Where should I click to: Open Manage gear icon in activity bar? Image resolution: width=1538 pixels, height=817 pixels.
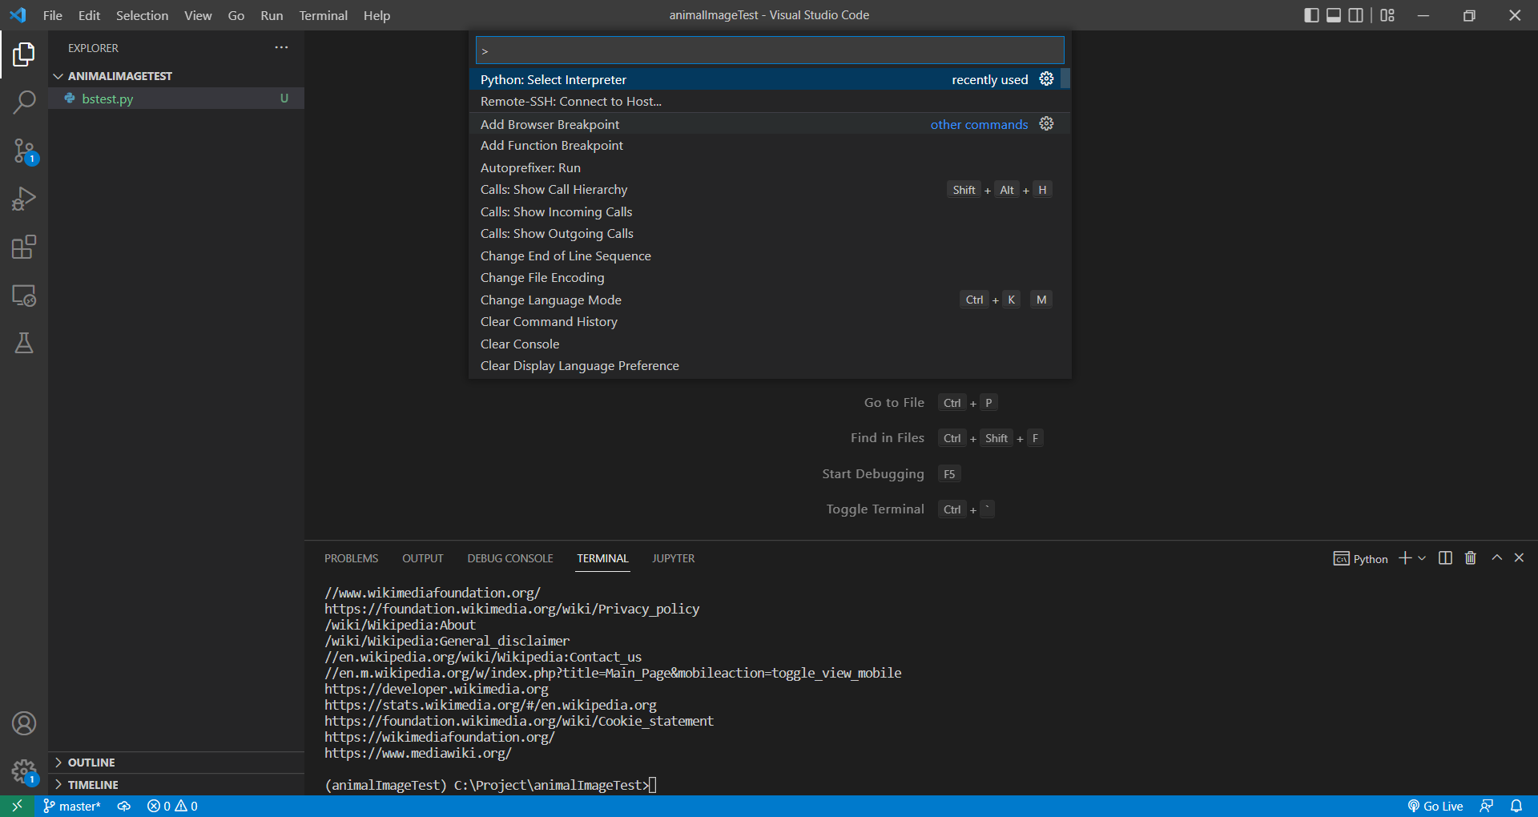point(24,772)
